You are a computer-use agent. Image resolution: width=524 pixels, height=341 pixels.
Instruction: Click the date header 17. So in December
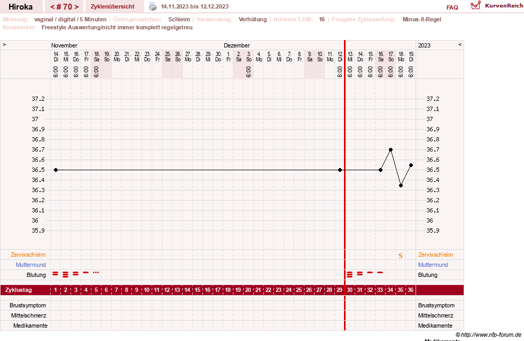pyautogui.click(x=390, y=57)
